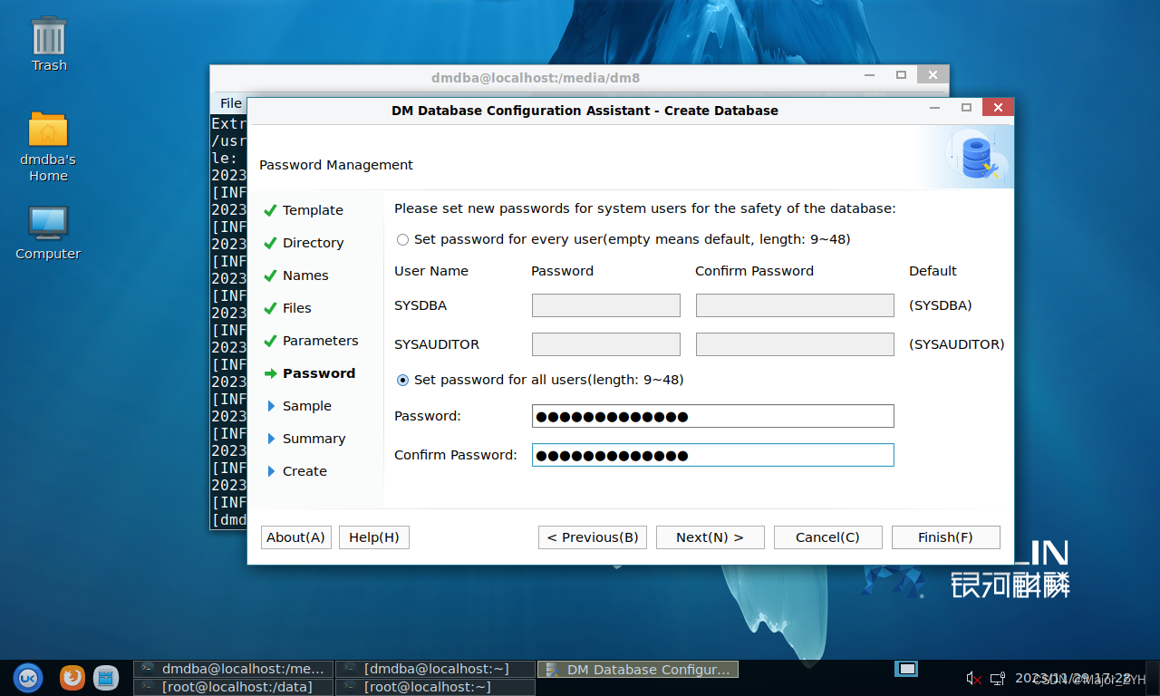
Task: Click the Password field for all users
Action: [x=712, y=416]
